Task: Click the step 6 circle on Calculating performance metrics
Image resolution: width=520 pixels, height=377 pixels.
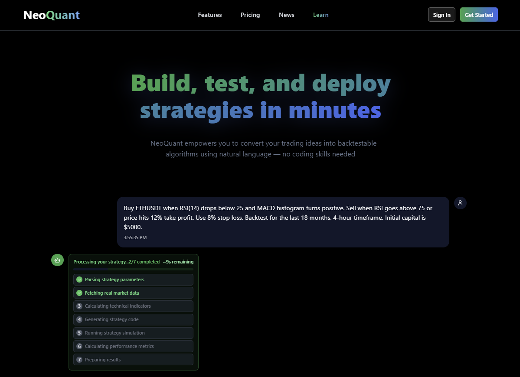Action: click(79, 346)
